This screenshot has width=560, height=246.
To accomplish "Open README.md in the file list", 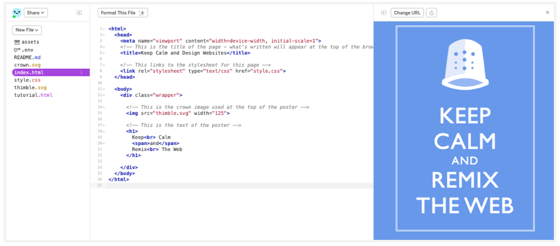I will (x=27, y=57).
